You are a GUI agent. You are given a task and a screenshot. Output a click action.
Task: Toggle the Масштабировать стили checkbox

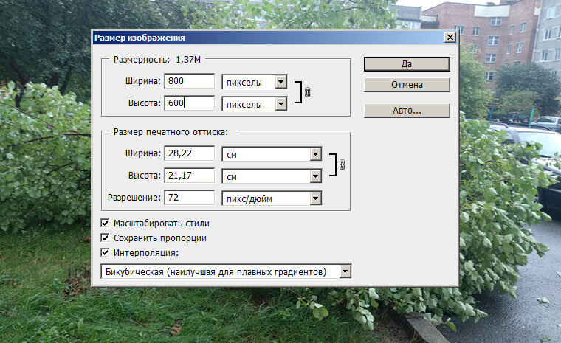coord(105,224)
